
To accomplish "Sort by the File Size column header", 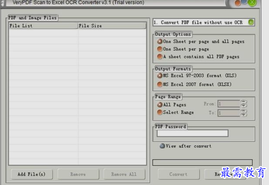I will [x=112, y=26].
